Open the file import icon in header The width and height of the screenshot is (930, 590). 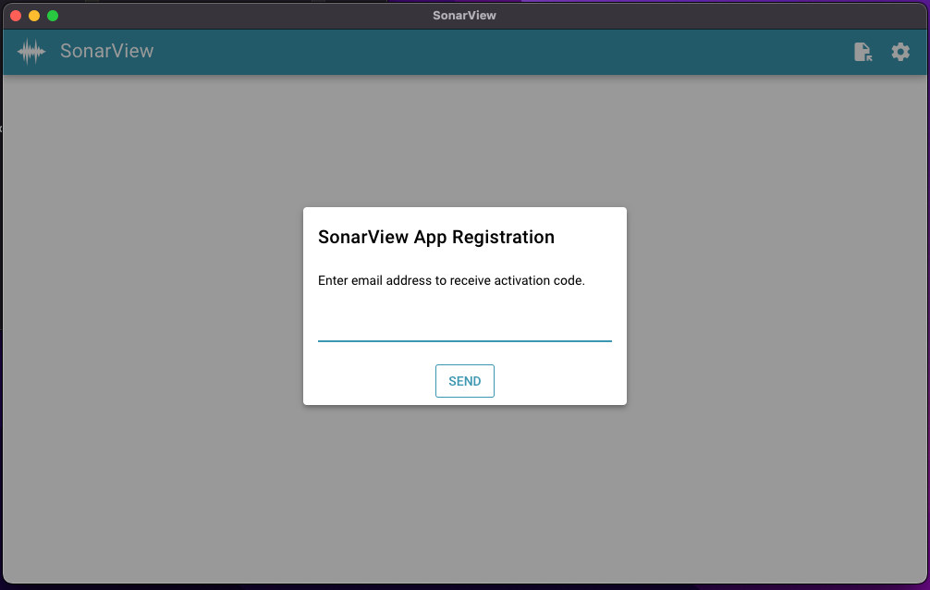863,52
